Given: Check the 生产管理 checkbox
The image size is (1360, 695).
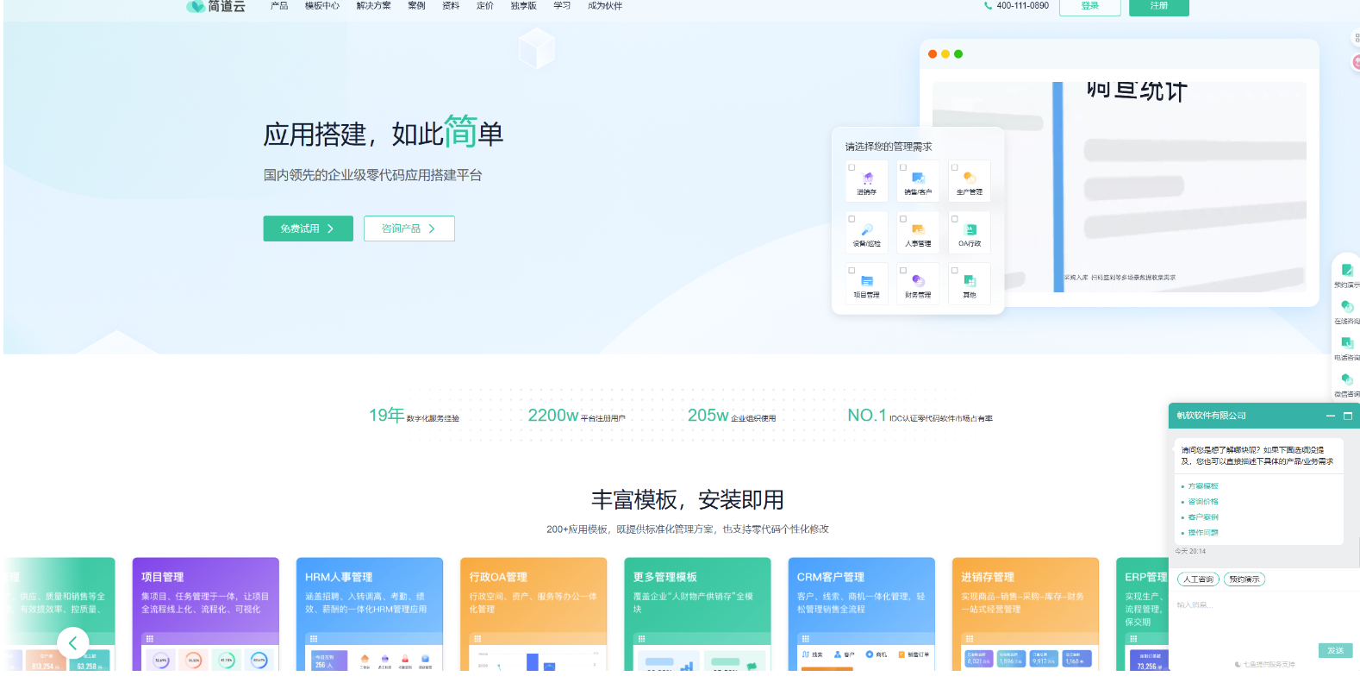Looking at the screenshot, I should [954, 167].
